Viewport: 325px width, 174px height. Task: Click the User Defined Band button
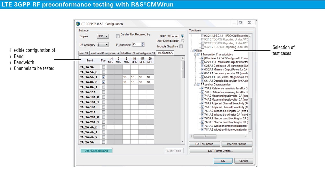point(96,151)
